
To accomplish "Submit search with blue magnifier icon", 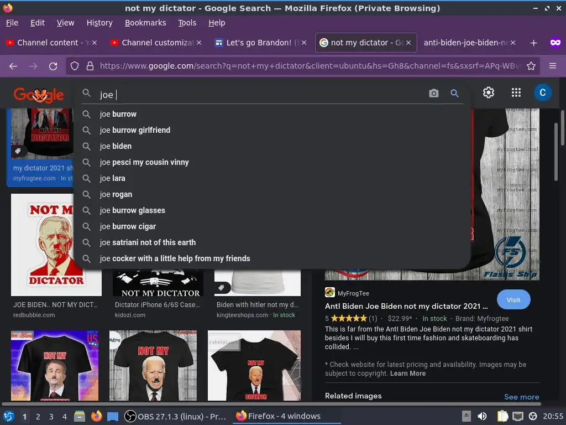I will point(454,94).
